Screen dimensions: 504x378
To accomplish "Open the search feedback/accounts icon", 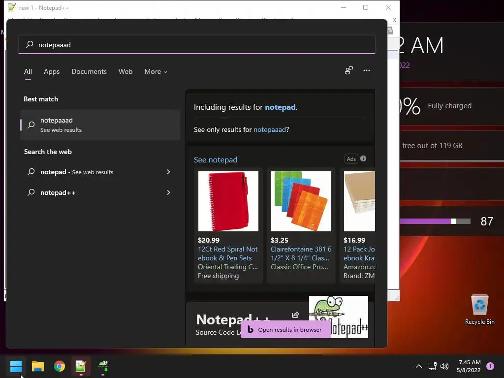I will 349,70.
